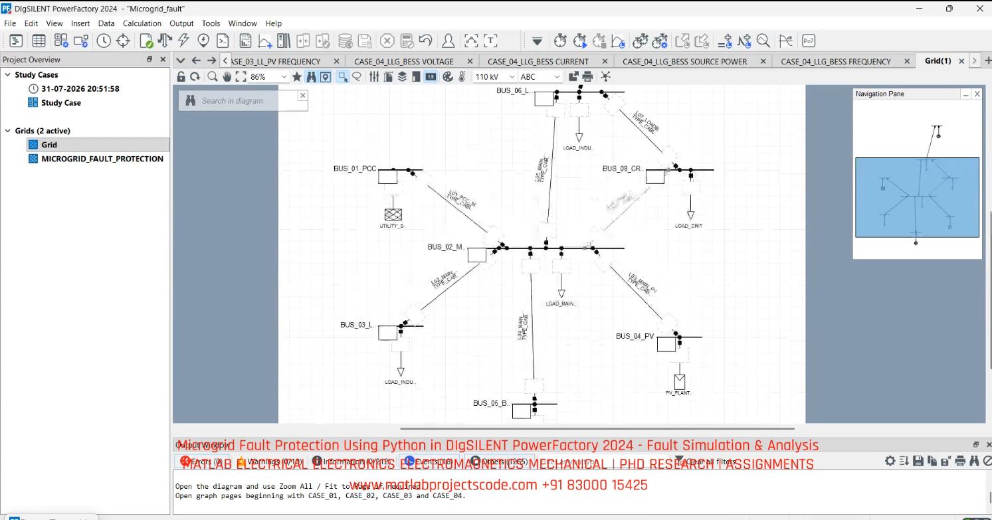The width and height of the screenshot is (992, 520).
Task: Click the undo arrow icon
Action: click(x=425, y=41)
